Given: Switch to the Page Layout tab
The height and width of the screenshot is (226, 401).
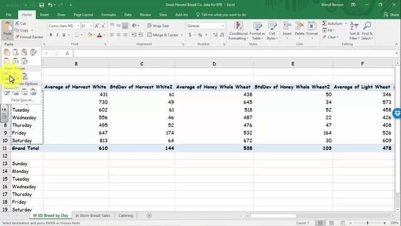Looking at the screenshot, I should (83, 15).
